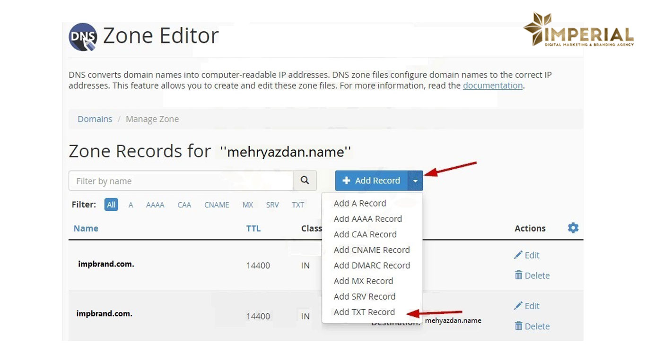
Task: Filter records by All types
Action: tap(111, 205)
